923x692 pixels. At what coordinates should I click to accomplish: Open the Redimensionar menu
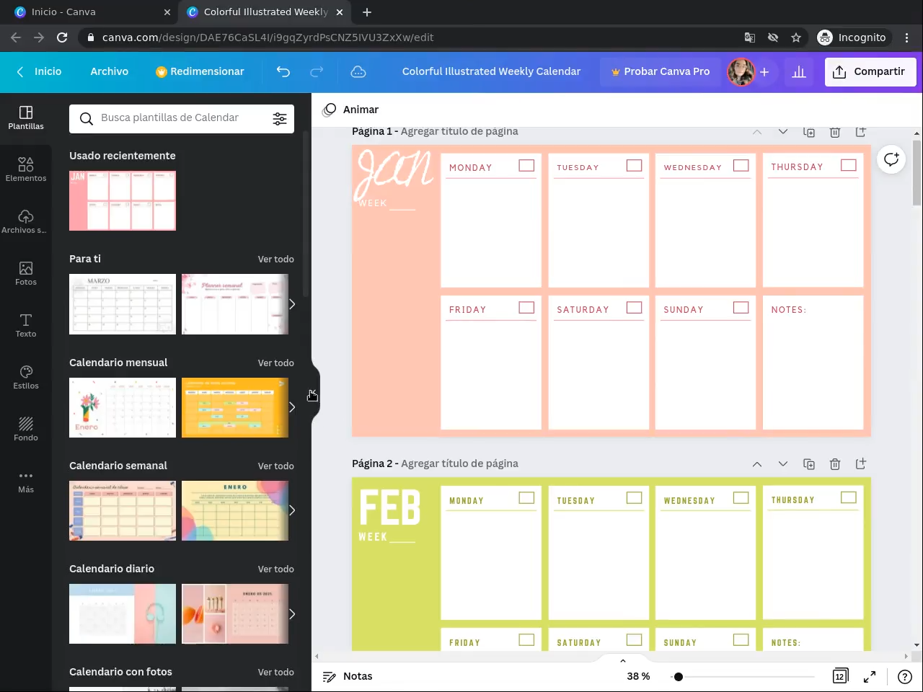coord(200,71)
